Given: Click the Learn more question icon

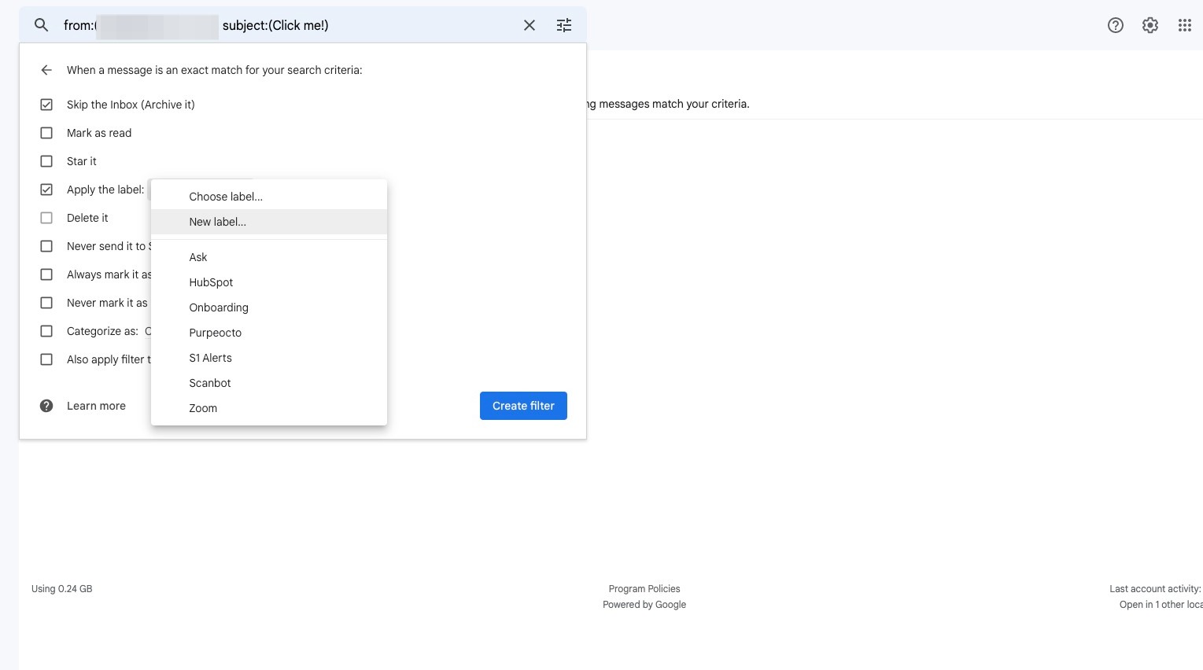Looking at the screenshot, I should click(x=46, y=406).
